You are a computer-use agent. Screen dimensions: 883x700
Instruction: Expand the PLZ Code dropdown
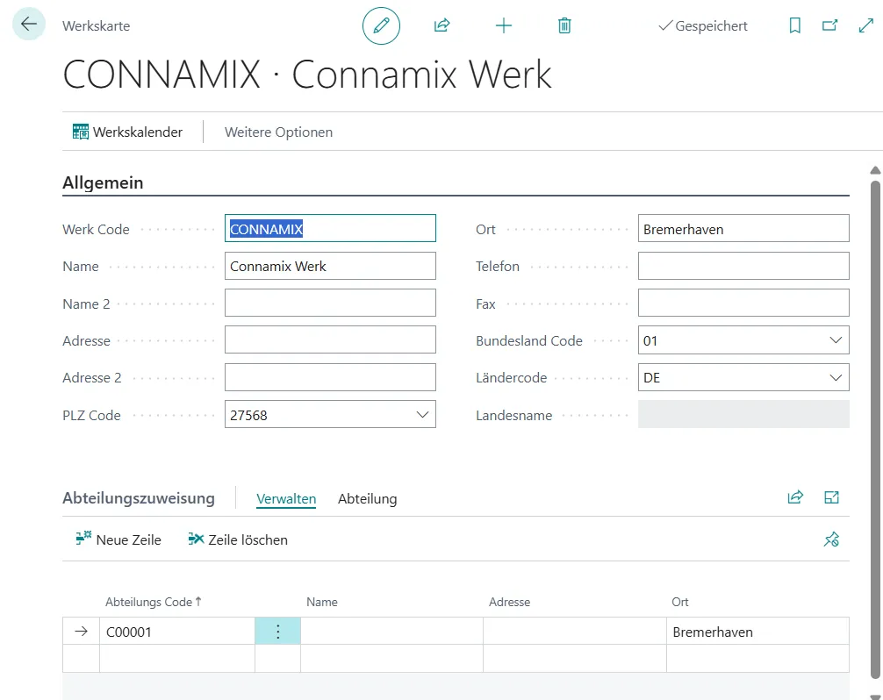click(x=422, y=415)
